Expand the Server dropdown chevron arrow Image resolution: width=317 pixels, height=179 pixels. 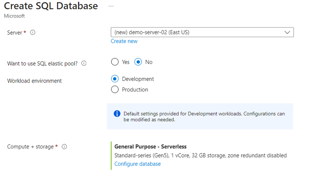pyautogui.click(x=287, y=32)
